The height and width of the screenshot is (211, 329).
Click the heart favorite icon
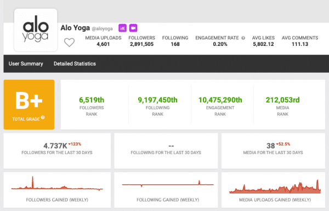click(x=69, y=43)
